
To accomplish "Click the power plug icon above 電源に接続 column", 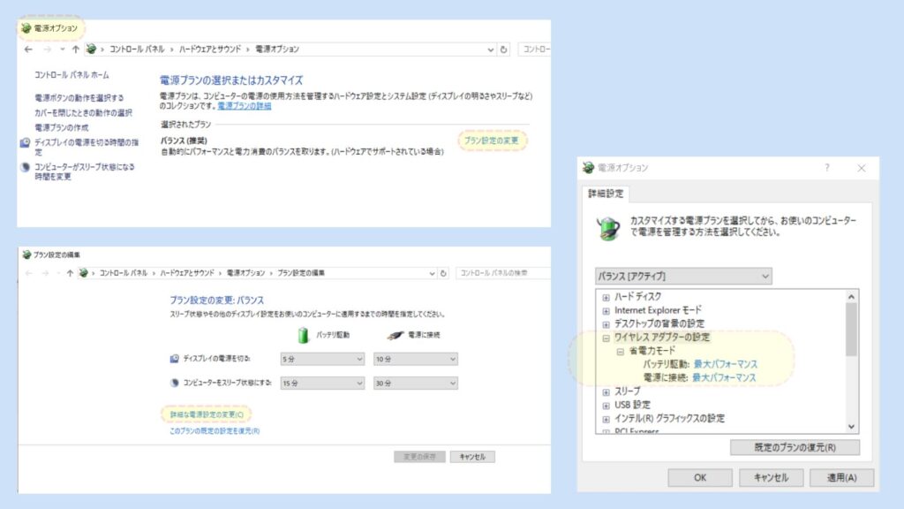I will tap(394, 333).
